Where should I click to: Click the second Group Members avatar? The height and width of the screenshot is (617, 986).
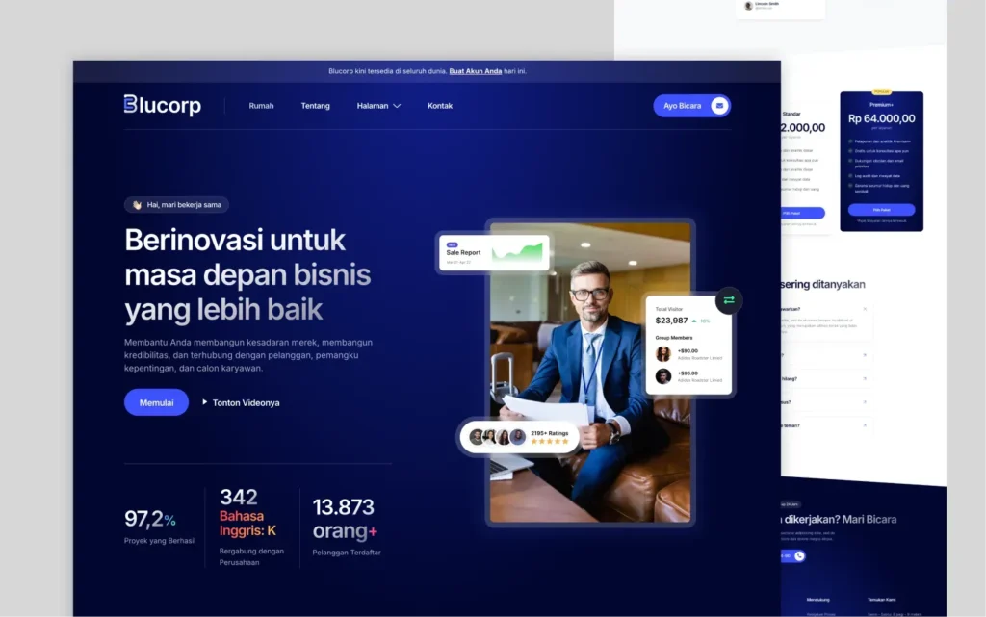click(663, 376)
